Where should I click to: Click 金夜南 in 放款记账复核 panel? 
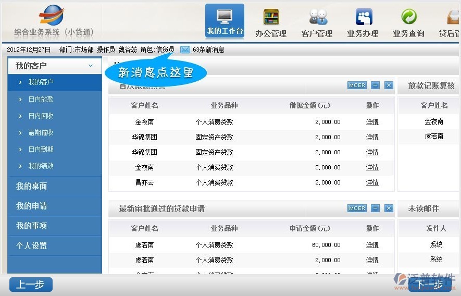[x=434, y=121]
